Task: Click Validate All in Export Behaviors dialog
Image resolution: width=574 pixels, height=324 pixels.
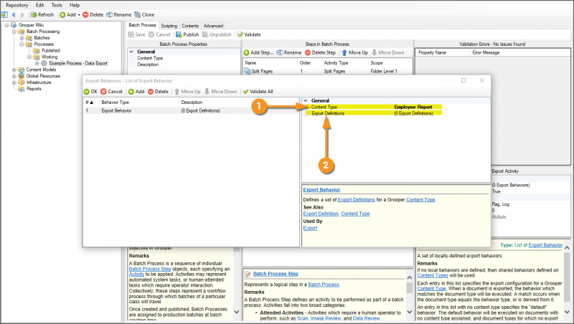Action: 258,92
